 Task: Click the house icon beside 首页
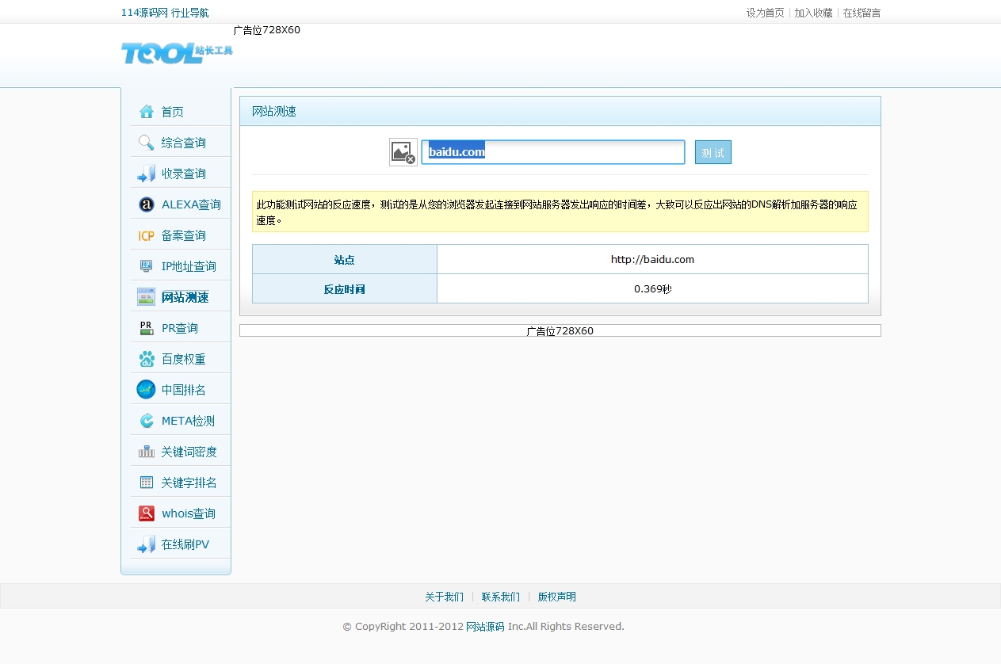tap(147, 112)
